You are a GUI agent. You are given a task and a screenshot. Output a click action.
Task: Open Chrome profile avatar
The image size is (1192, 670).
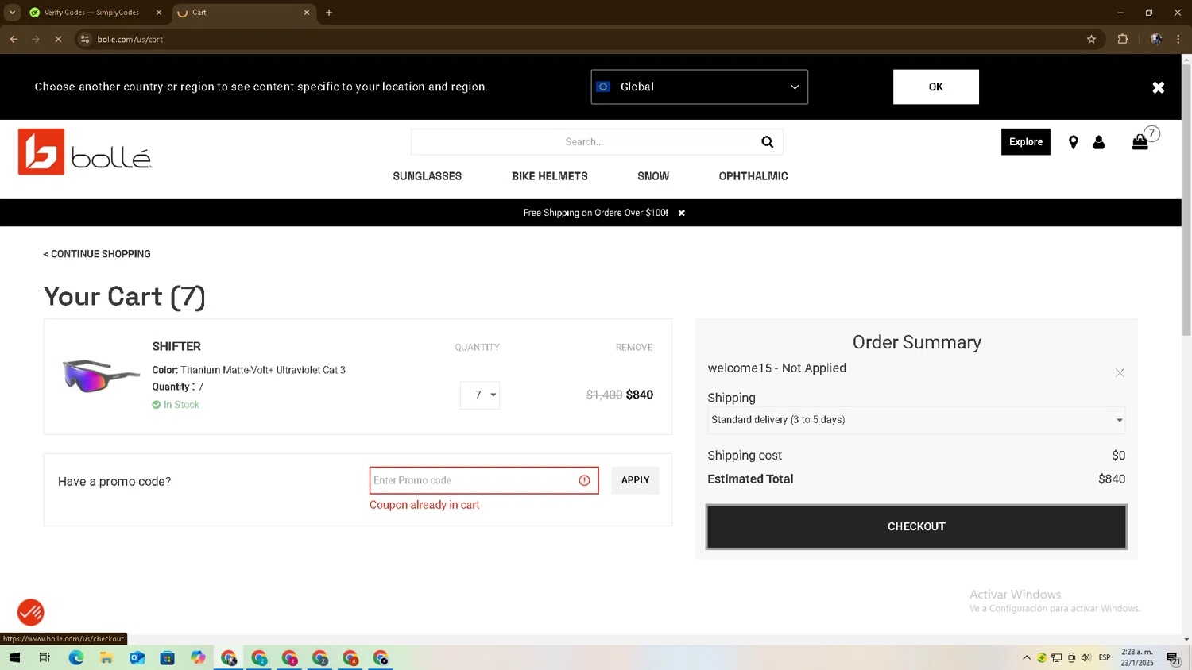pos(1156,39)
